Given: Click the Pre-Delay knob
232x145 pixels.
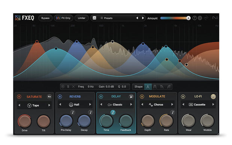Looking at the screenshot, I should pos(66,121).
